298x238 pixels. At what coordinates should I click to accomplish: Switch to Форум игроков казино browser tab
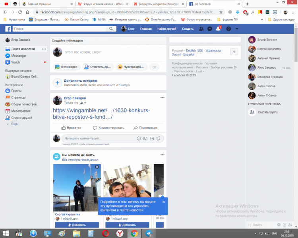[103, 4]
